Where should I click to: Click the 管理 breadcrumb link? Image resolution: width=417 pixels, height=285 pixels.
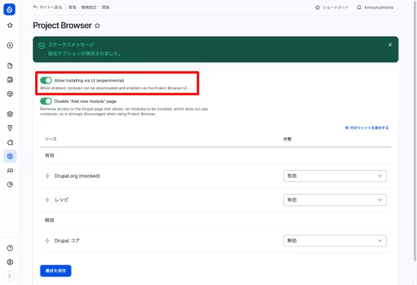[72, 7]
